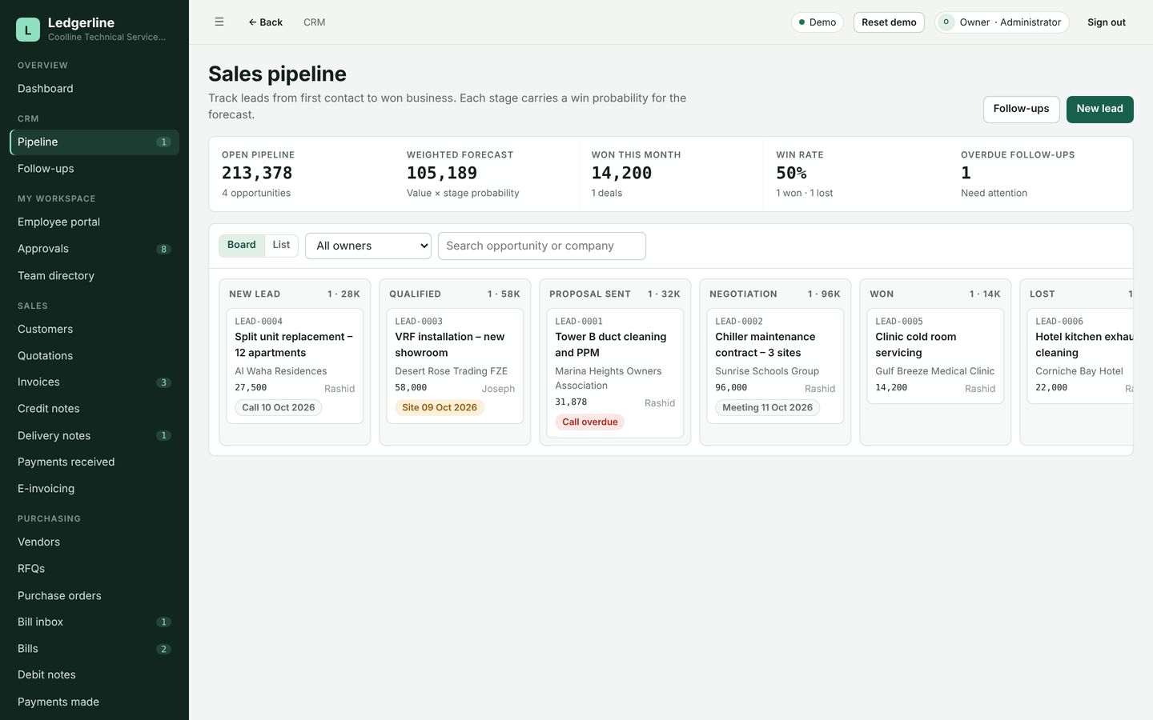Switch pipeline to List view

pyautogui.click(x=281, y=245)
